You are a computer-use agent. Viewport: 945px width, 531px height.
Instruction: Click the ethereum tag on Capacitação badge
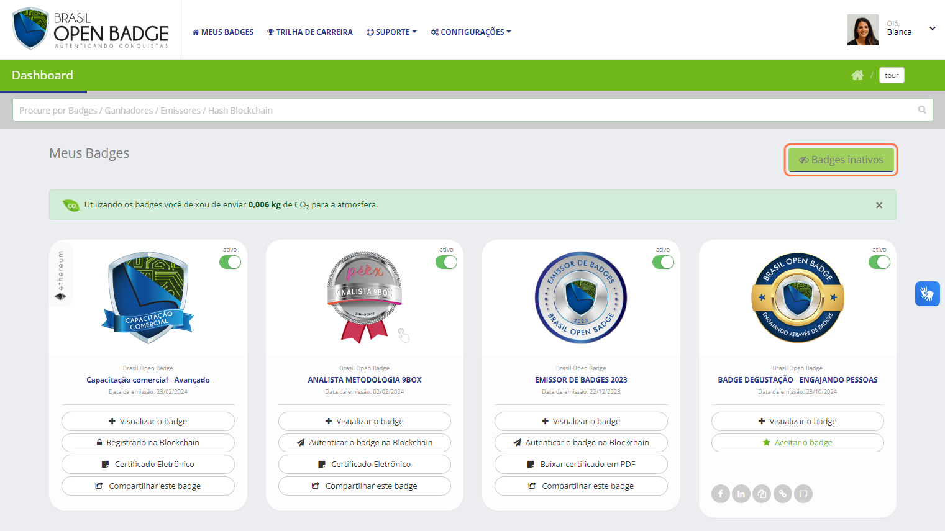pyautogui.click(x=61, y=275)
